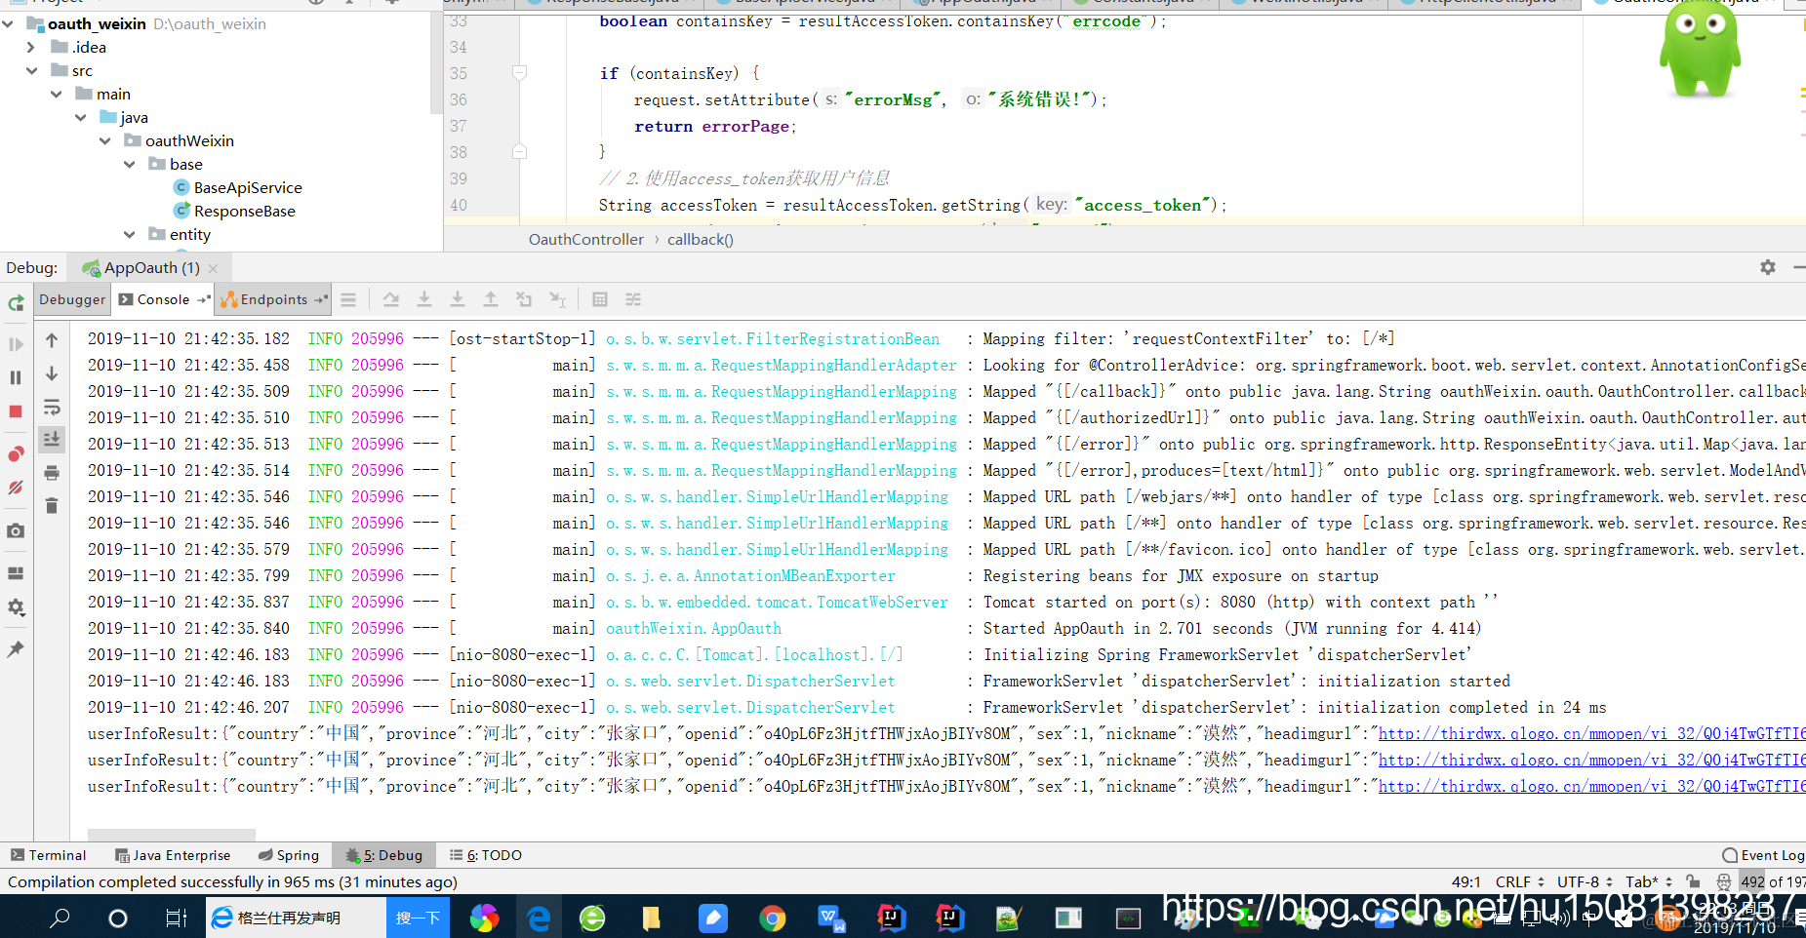Open the Endpoints tab
The width and height of the screenshot is (1806, 938).
[x=273, y=299]
